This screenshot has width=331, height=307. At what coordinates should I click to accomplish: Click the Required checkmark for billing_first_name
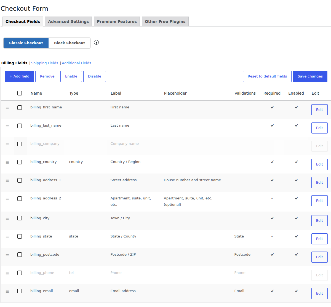272,107
